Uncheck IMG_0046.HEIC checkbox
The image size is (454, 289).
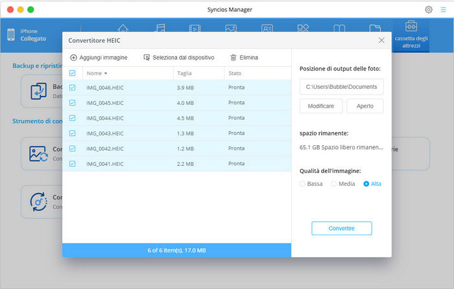click(x=73, y=87)
